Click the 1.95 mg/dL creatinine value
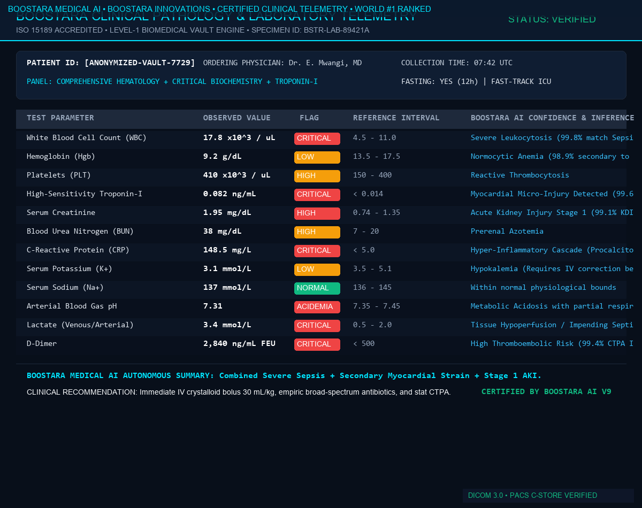Image resolution: width=642 pixels, height=508 pixels. tap(227, 212)
